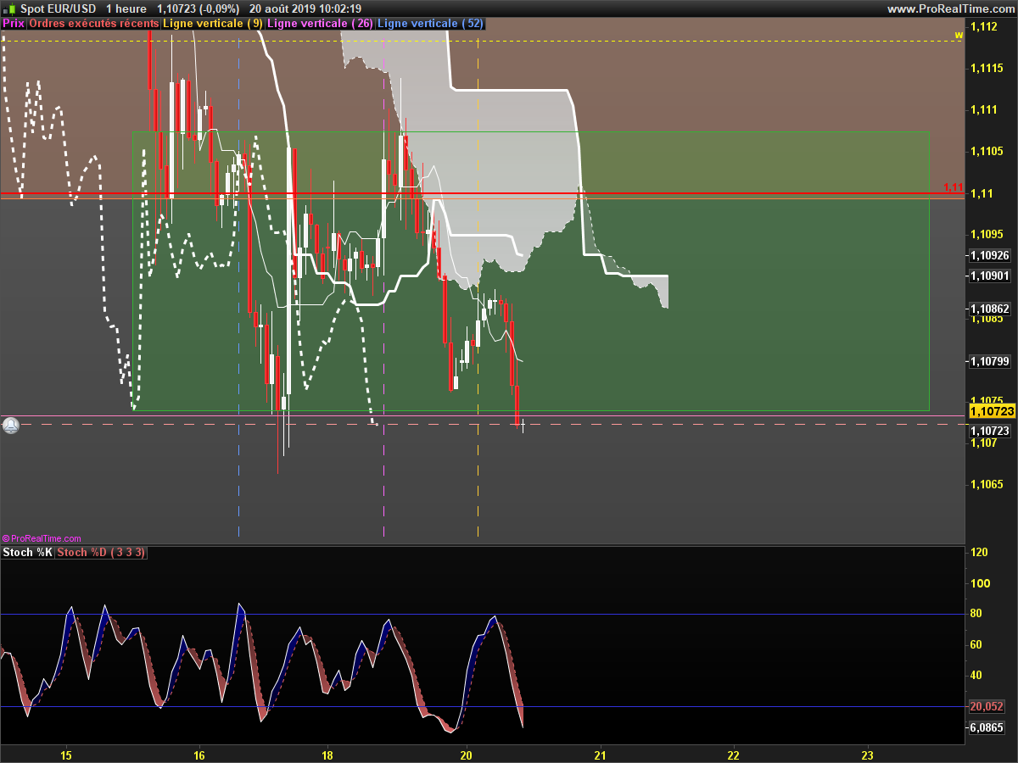Open the Stoch %D (3 3 3) label
Screen dimensions: 1018x763
point(101,553)
